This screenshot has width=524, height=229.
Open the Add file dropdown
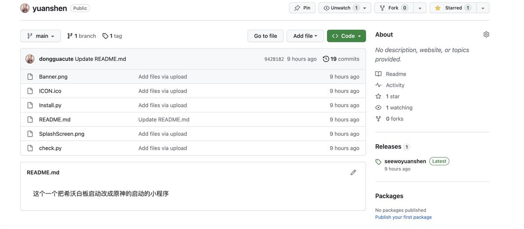click(305, 36)
